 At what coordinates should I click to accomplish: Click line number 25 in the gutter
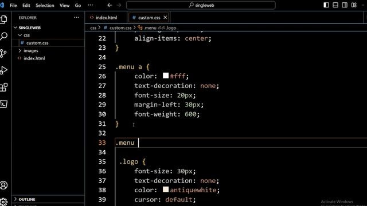click(x=102, y=67)
